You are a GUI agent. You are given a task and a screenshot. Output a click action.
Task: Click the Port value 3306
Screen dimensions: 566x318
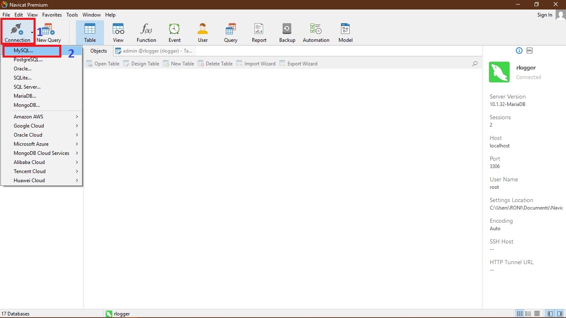[495, 166]
